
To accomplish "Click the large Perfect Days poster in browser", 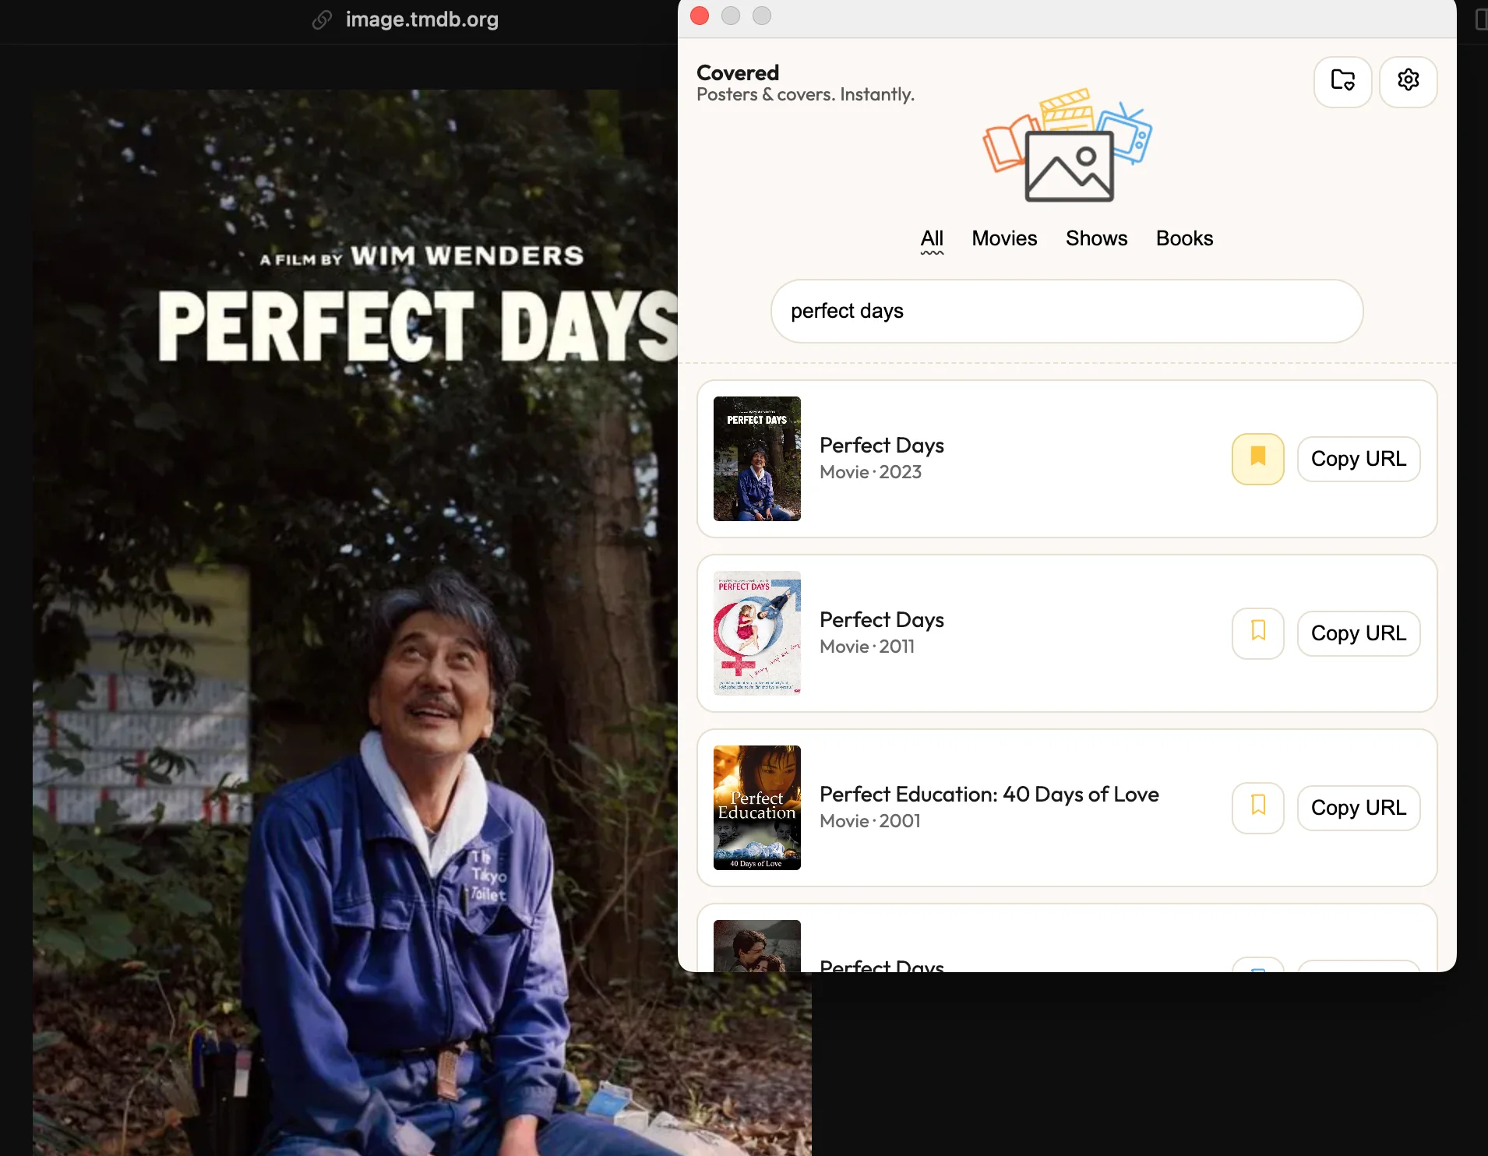I will pyautogui.click(x=354, y=623).
